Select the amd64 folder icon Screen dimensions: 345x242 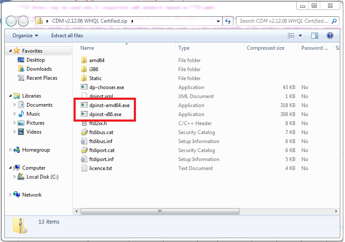84,60
